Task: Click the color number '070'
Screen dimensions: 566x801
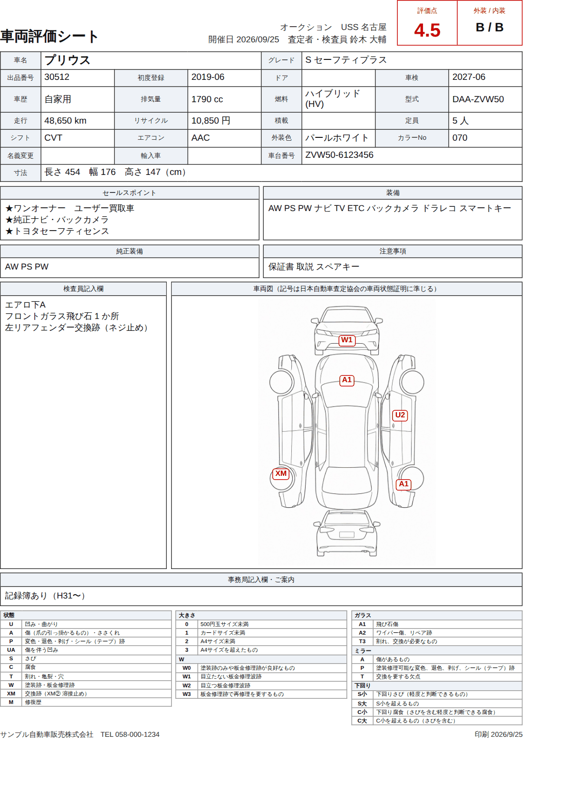Action: (x=460, y=138)
